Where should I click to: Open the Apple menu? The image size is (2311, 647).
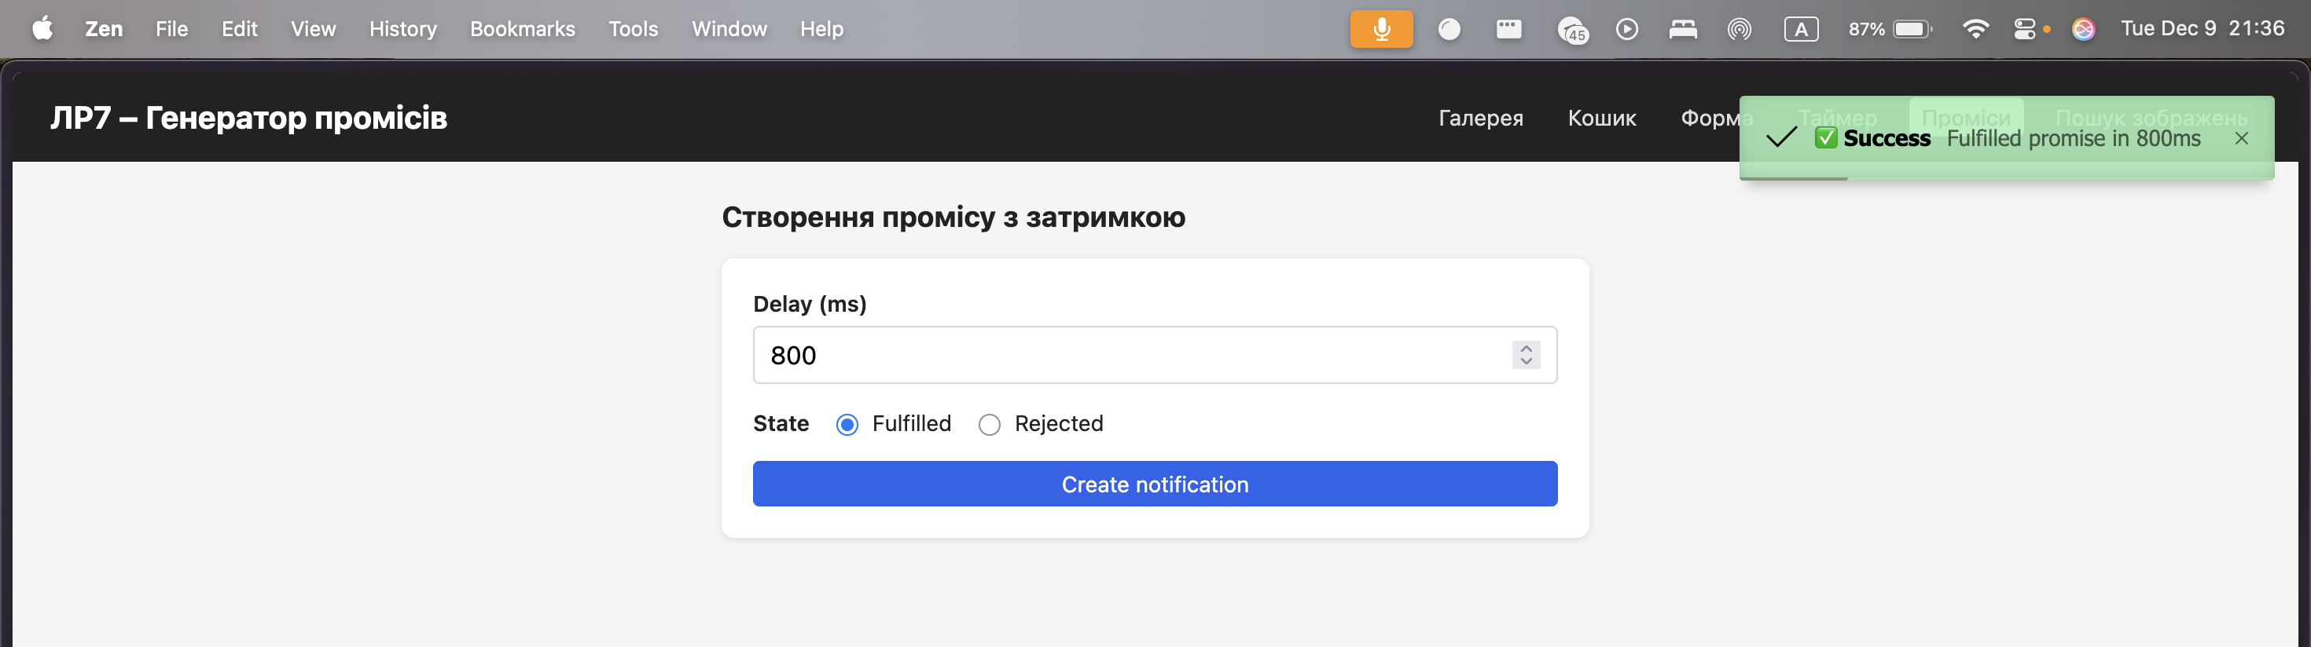(x=42, y=29)
